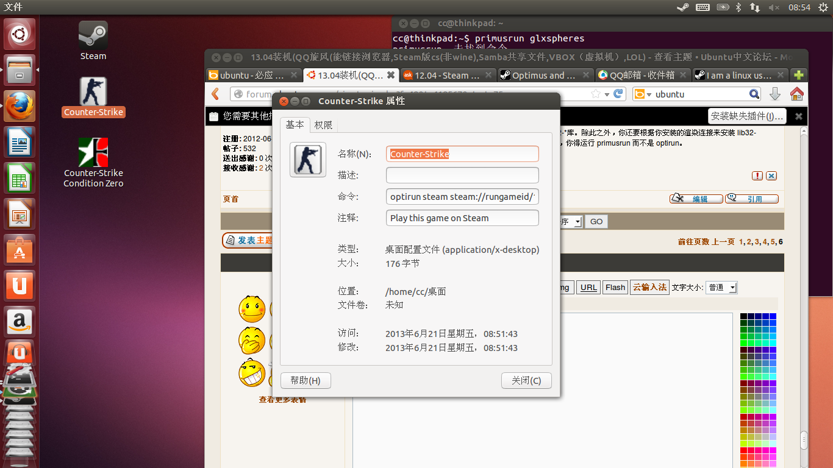Click the Firefox icon in the launcher
The width and height of the screenshot is (833, 468).
click(20, 106)
